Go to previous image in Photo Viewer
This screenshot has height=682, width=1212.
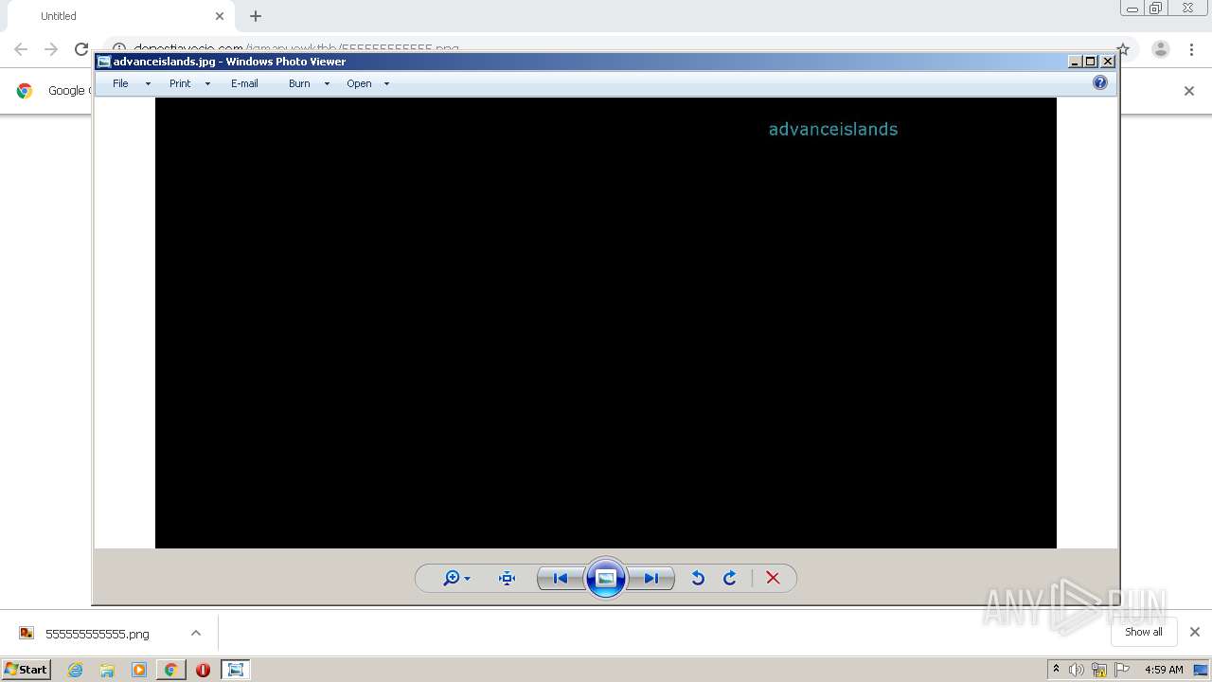[x=561, y=578]
